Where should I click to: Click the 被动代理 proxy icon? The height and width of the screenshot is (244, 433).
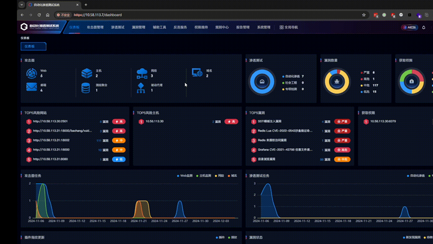[141, 87]
